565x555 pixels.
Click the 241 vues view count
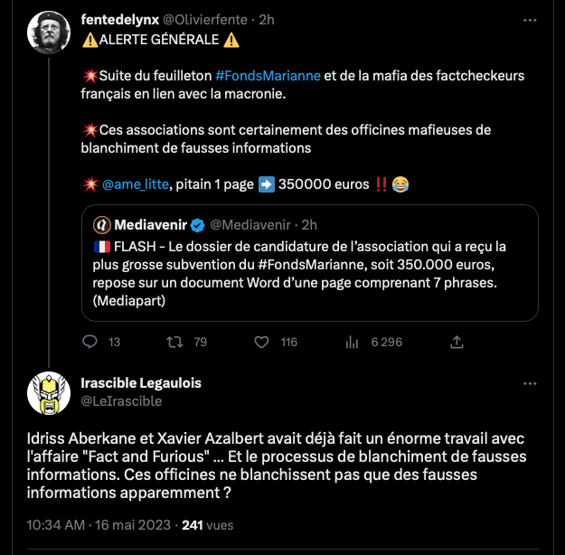(208, 523)
